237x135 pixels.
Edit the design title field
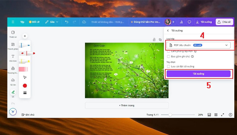(108, 22)
